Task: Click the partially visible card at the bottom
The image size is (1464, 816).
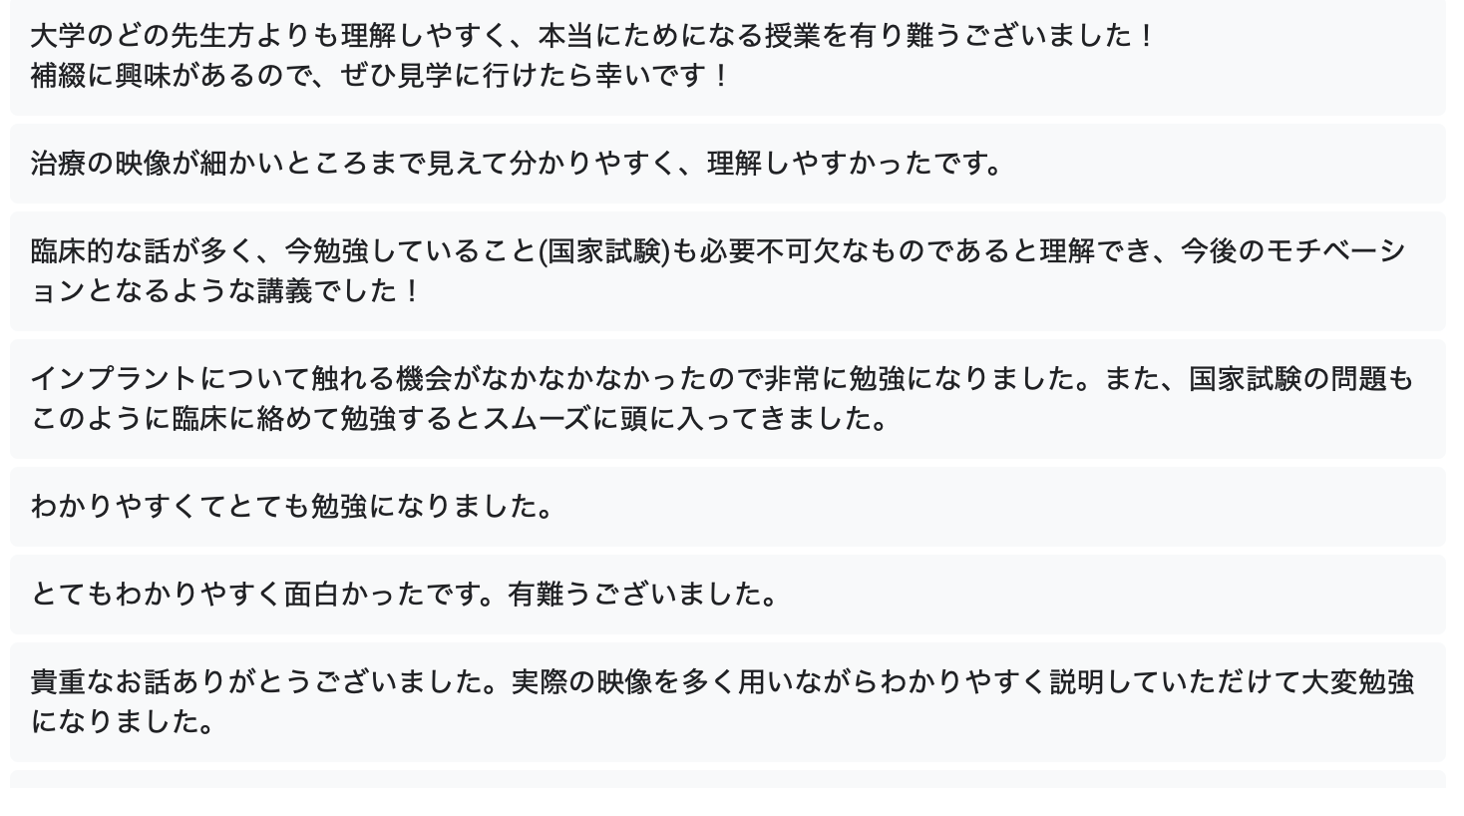Action: (x=727, y=779)
